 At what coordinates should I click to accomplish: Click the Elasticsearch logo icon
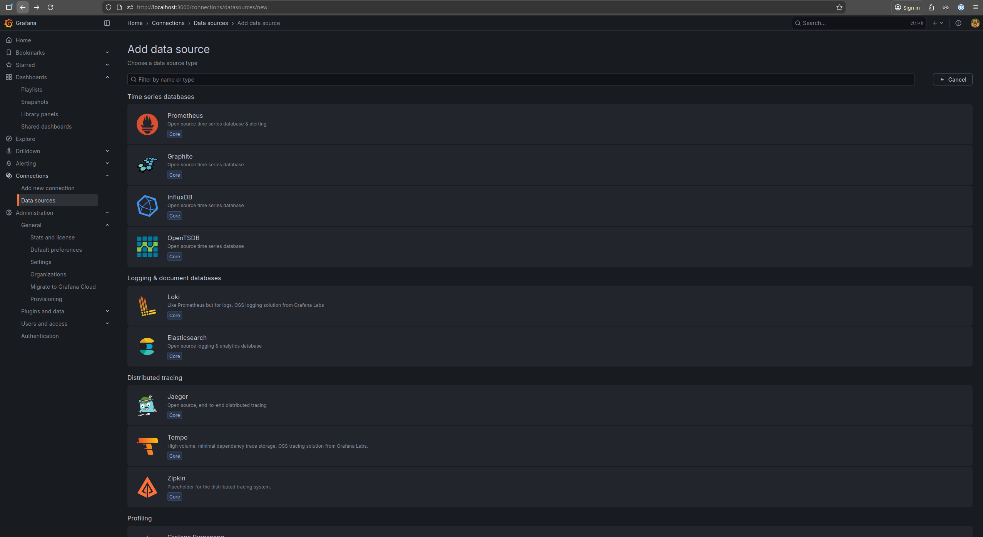point(147,346)
